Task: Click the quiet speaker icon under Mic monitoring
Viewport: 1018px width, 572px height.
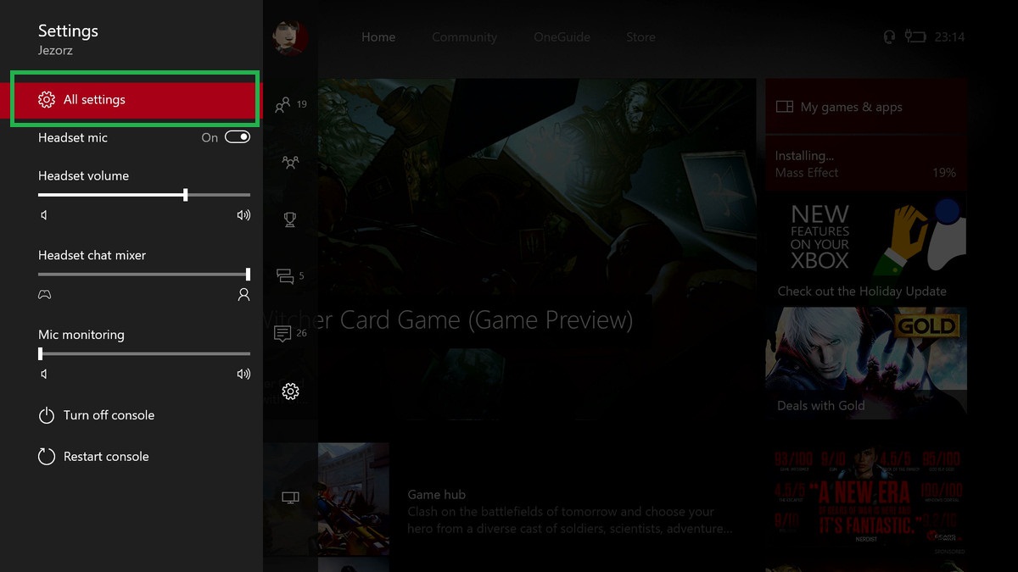Action: tap(44, 374)
